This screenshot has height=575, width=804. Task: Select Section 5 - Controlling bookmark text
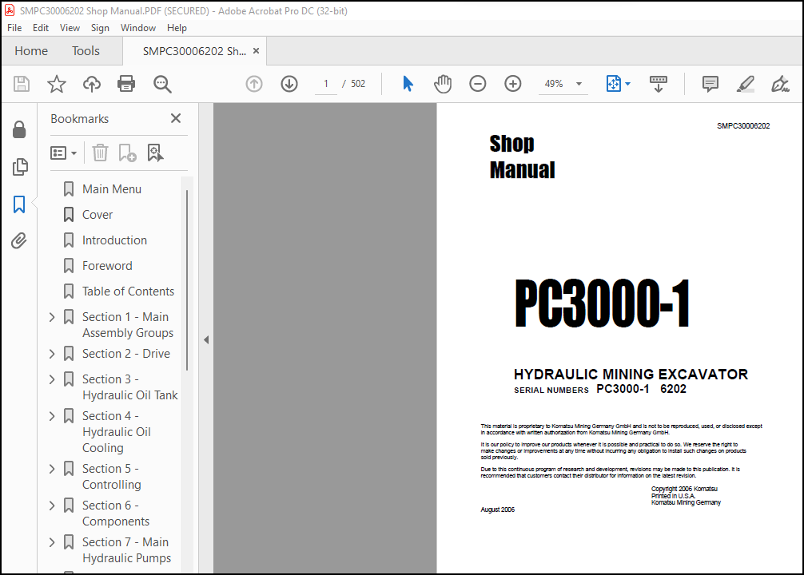(x=112, y=477)
